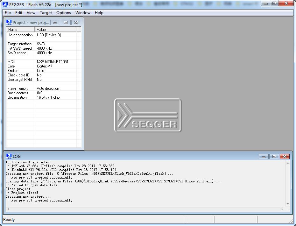Close the Project panel
Image resolution: width=296 pixels, height=226 pixels.
(x=76, y=23)
